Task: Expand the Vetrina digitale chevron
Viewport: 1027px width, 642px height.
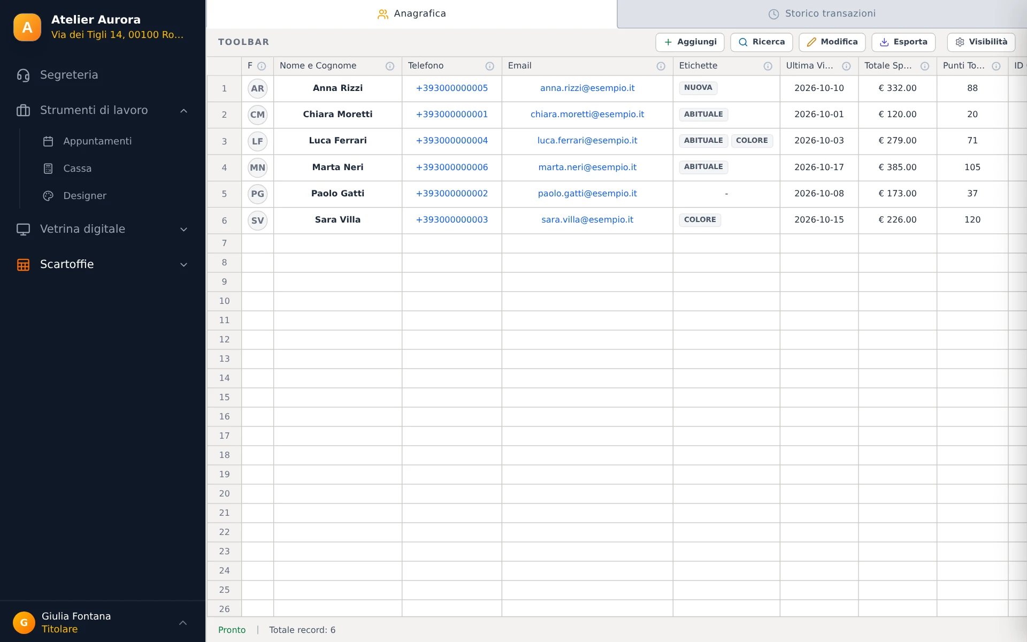Action: (x=183, y=230)
